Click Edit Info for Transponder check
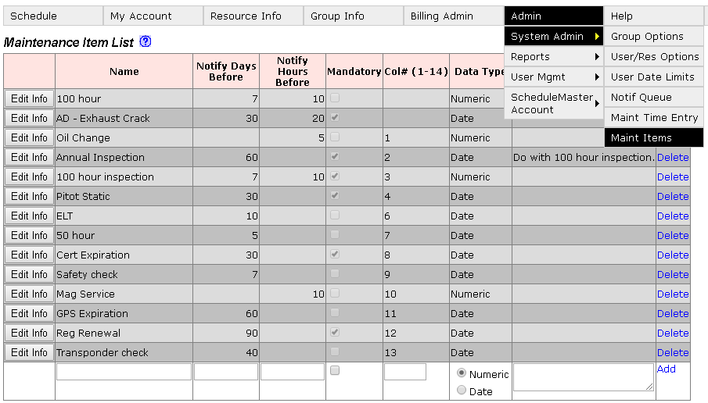708x403 pixels. [x=30, y=352]
